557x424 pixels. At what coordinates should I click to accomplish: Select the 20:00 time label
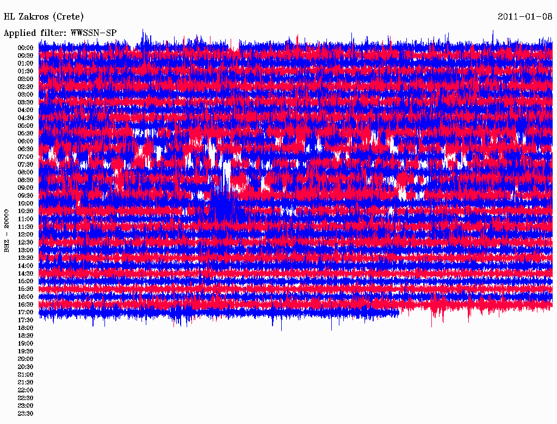[26, 359]
